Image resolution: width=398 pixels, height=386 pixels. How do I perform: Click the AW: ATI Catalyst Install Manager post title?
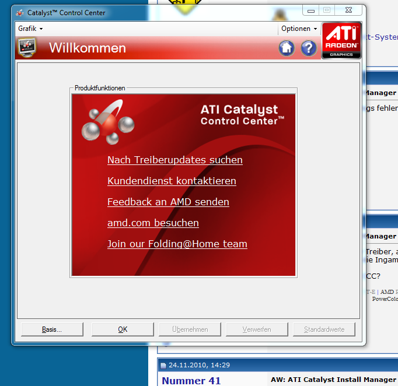click(334, 380)
